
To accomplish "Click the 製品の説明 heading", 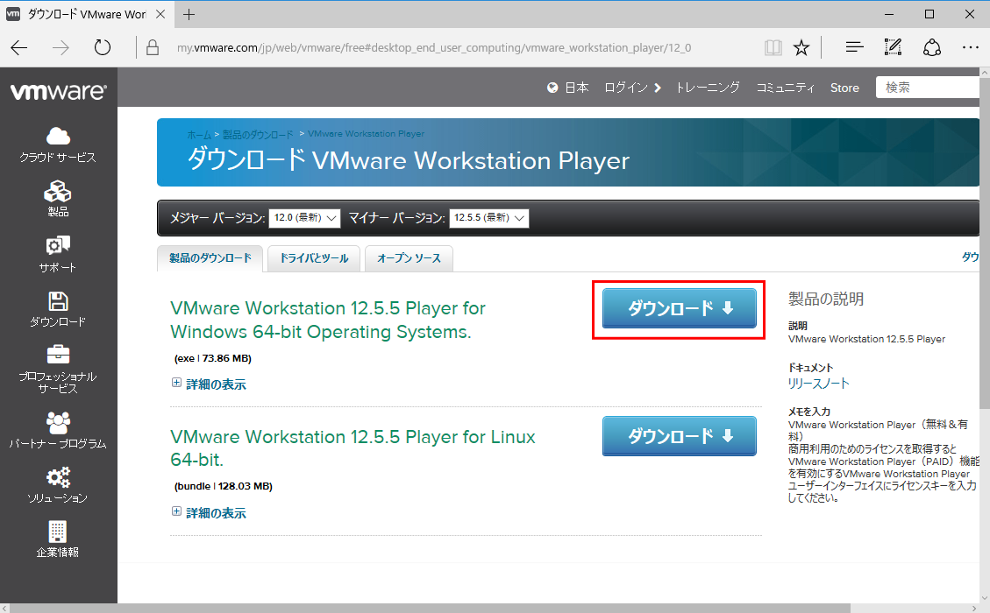I will (x=826, y=299).
